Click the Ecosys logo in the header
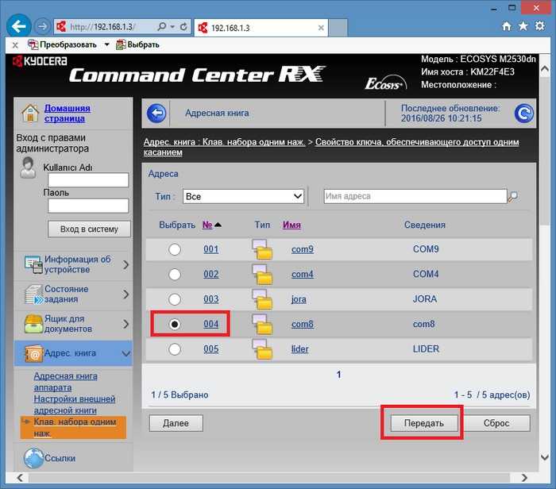 point(386,83)
